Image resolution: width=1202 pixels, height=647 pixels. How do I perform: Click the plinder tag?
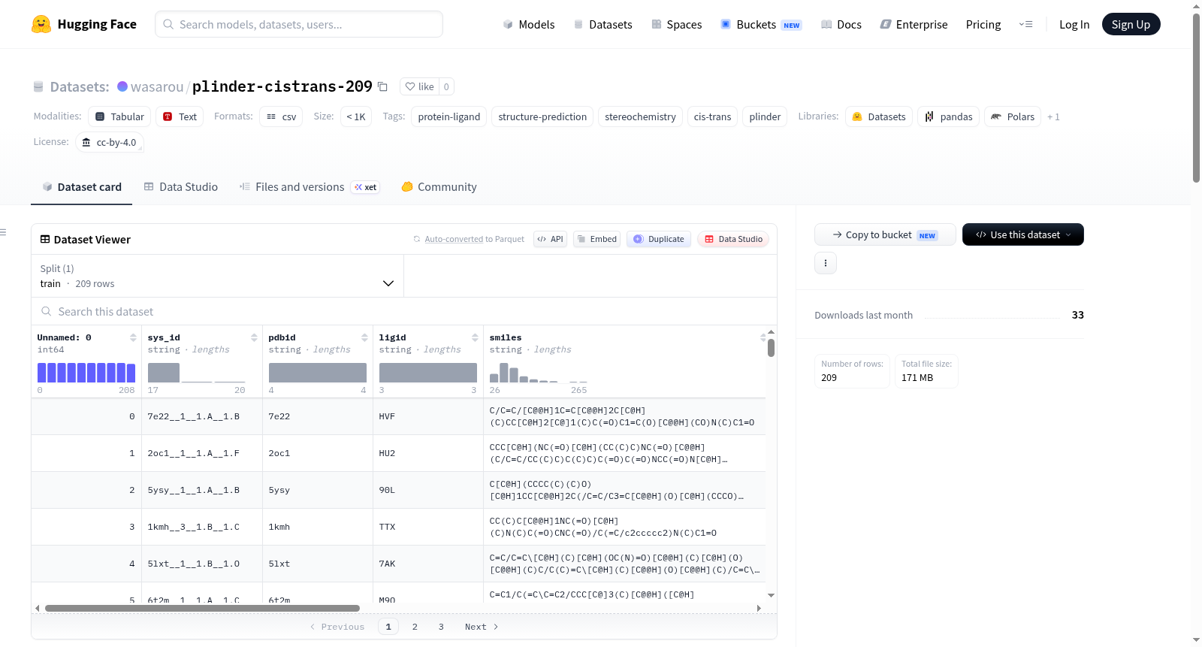click(x=765, y=116)
